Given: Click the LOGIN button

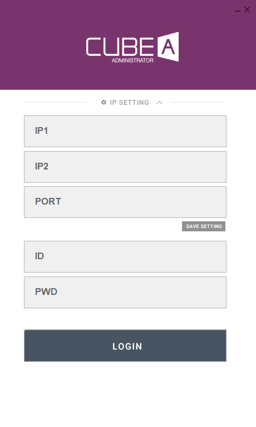Looking at the screenshot, I should 125,346.
